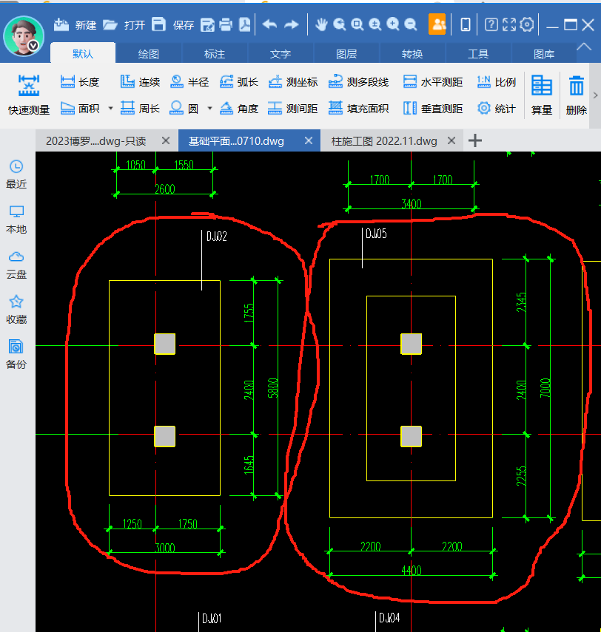Open settings gear icon
The width and height of the screenshot is (601, 632).
[527, 25]
